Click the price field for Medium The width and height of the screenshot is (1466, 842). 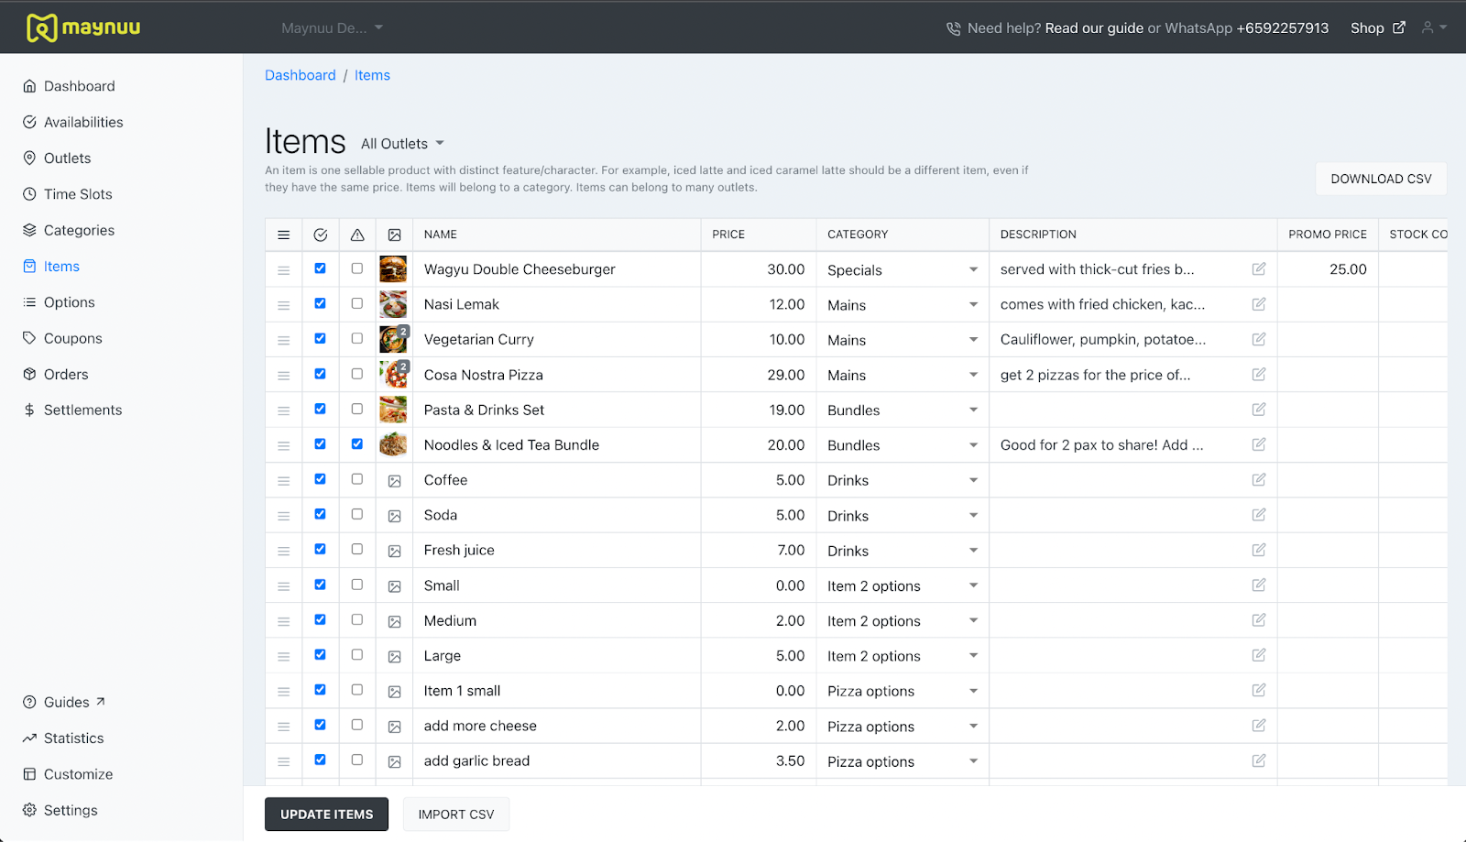click(759, 620)
